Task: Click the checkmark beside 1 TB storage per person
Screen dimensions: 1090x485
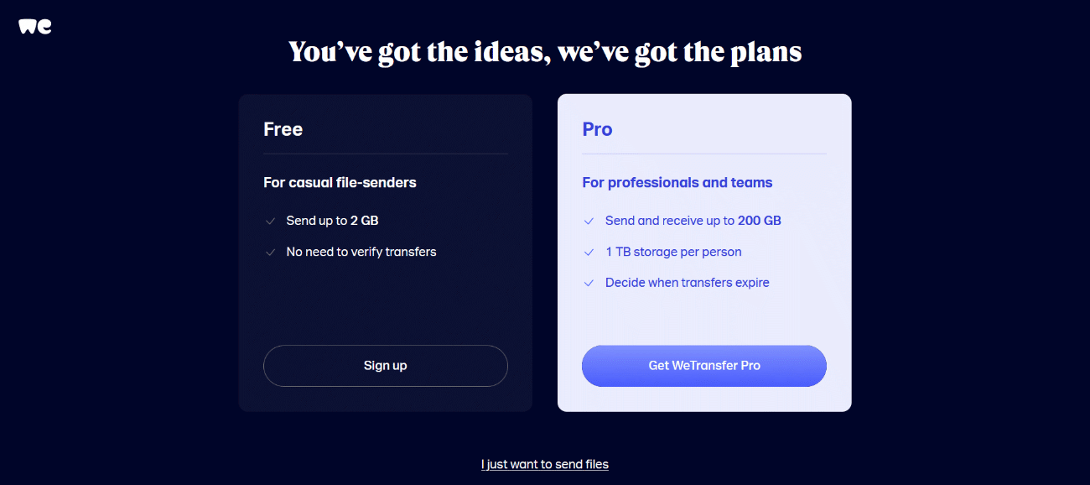Action: (589, 251)
